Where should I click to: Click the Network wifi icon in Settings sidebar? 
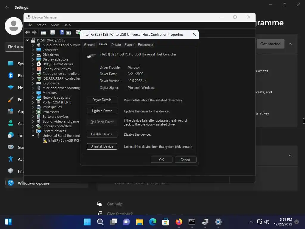pos(11,87)
